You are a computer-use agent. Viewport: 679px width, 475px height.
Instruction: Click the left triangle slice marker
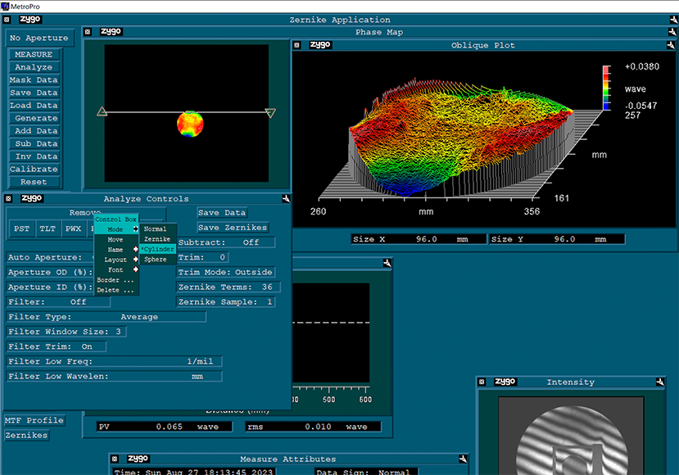tap(102, 112)
